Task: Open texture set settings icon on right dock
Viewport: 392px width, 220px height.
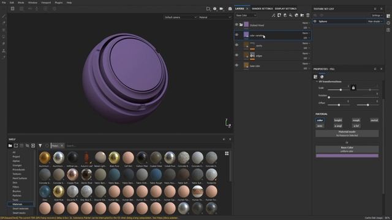Action: coord(388,16)
